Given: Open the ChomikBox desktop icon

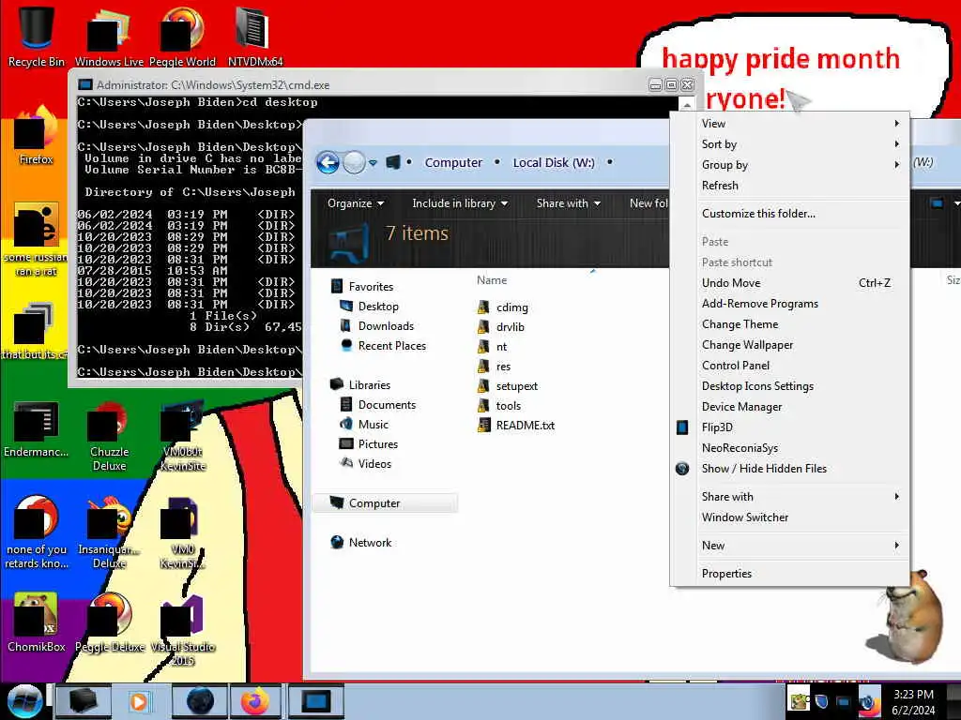Looking at the screenshot, I should click(37, 622).
